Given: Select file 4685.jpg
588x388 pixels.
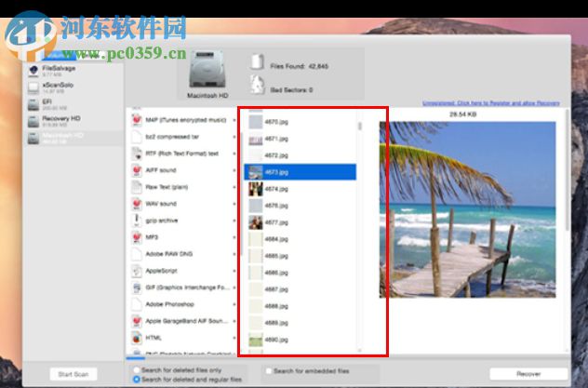Looking at the screenshot, I should [x=300, y=256].
